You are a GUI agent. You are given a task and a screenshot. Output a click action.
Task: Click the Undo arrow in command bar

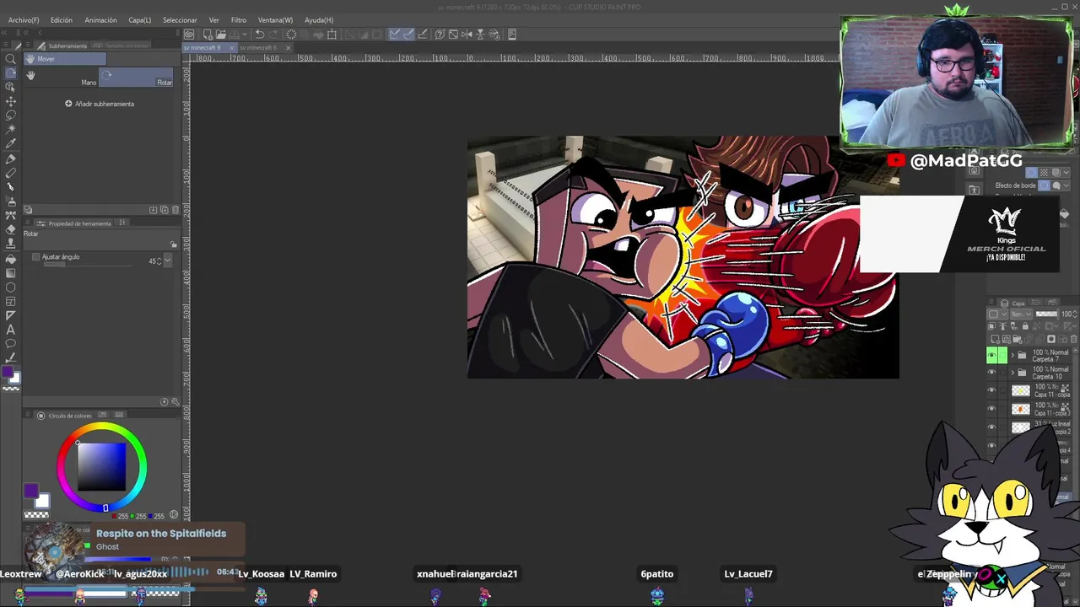click(260, 35)
